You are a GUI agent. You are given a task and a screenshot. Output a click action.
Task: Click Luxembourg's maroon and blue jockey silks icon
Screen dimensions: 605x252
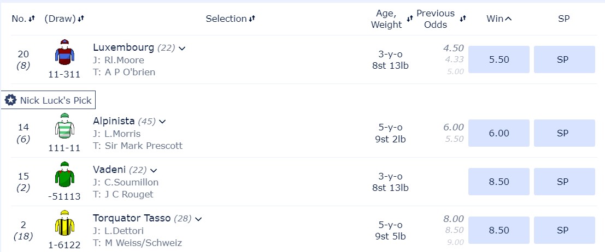pos(64,52)
